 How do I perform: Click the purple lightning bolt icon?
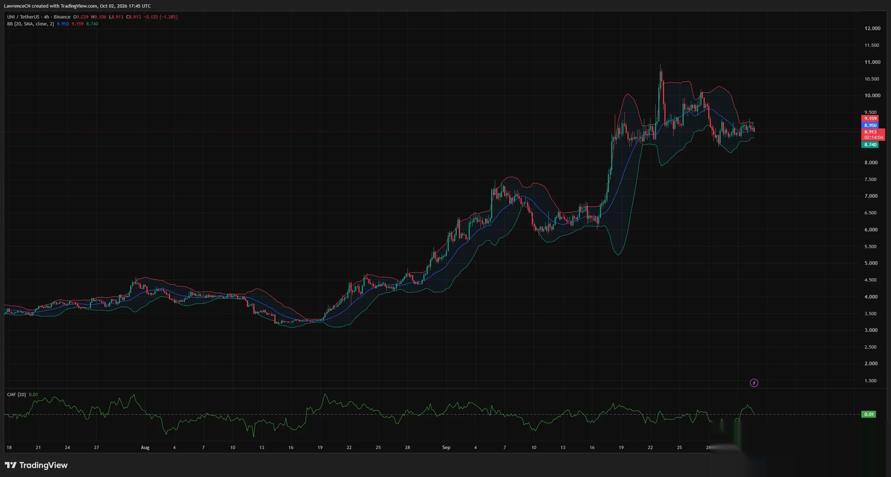coord(754,383)
